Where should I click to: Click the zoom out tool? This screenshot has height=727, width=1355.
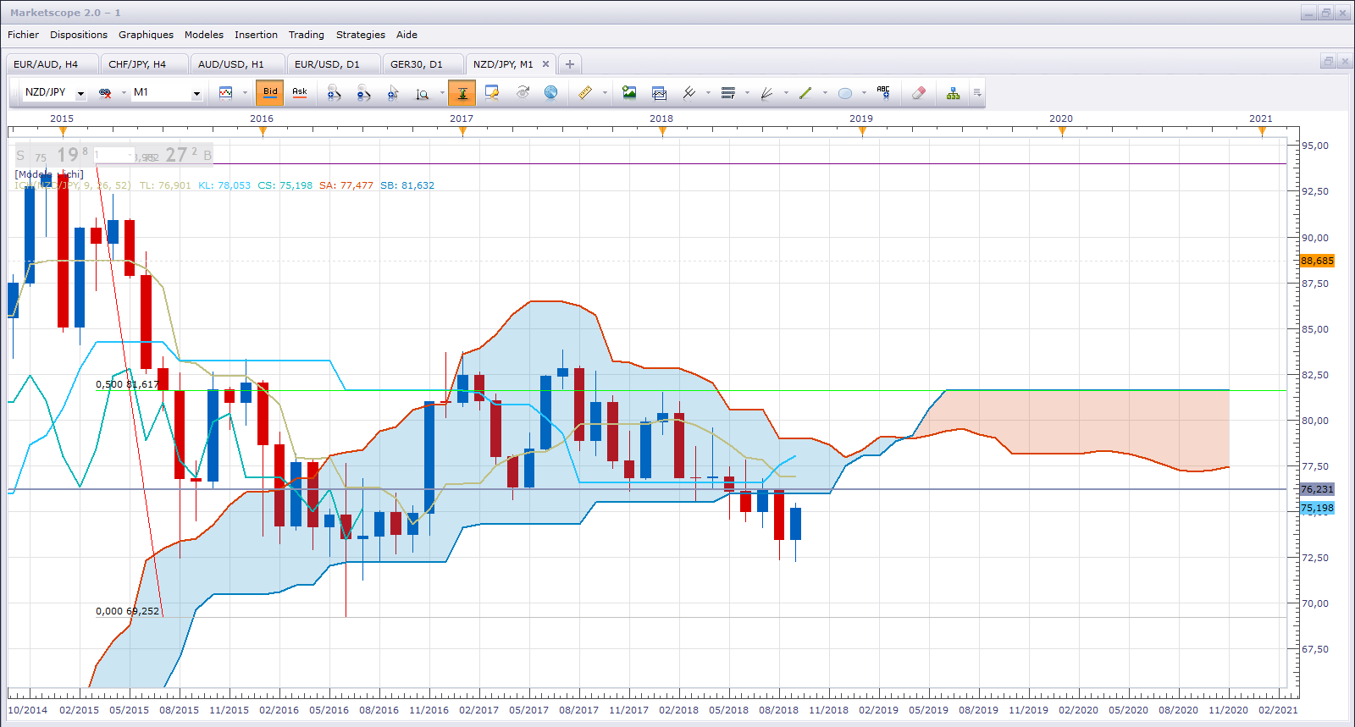coord(364,93)
